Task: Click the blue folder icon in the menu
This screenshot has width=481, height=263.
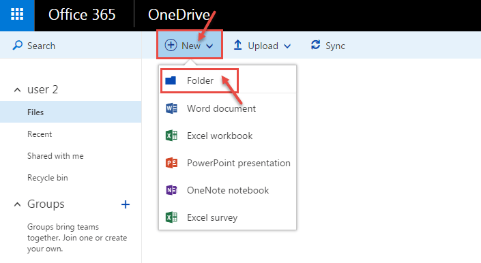Action: point(171,80)
